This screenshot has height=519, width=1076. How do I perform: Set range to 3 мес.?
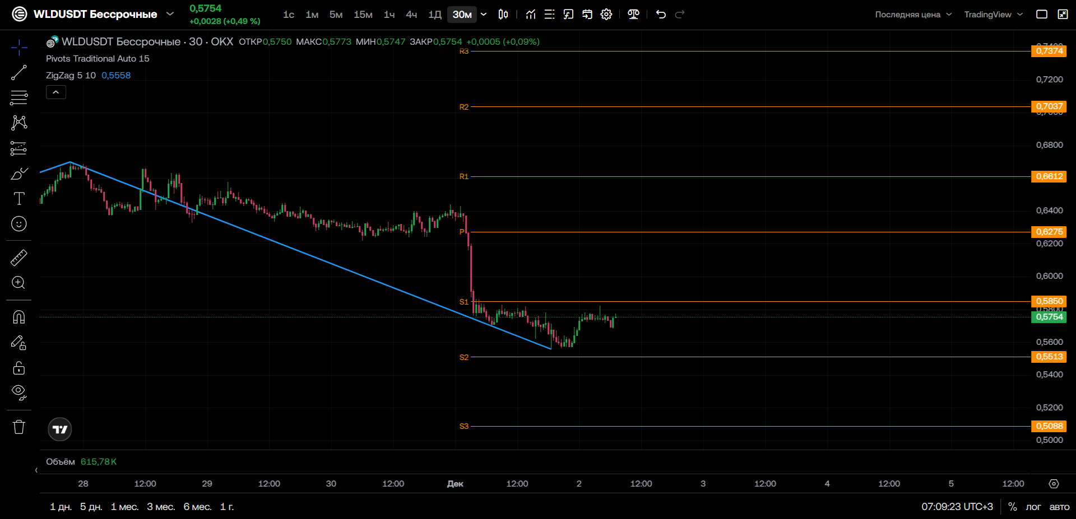(161, 507)
